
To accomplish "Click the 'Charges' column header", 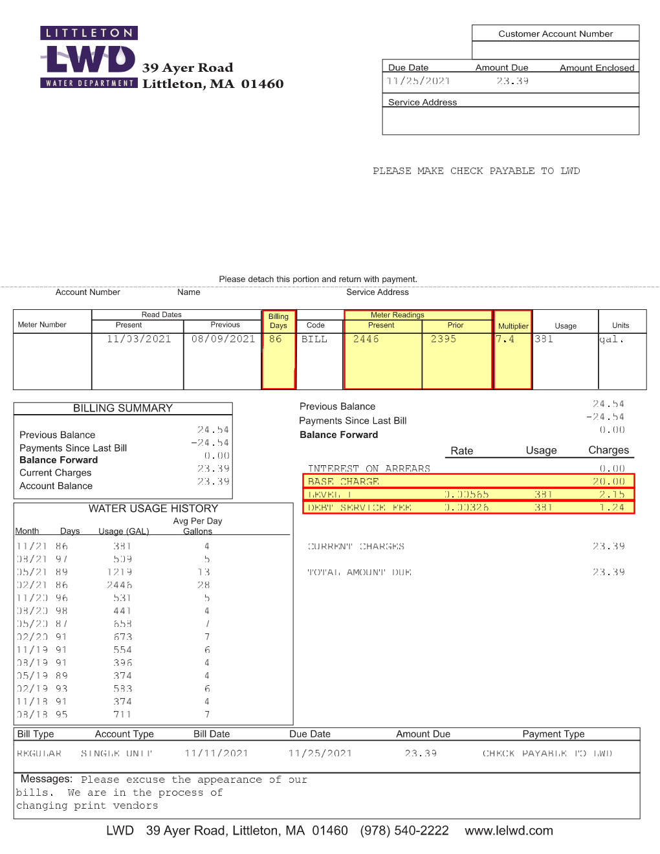I will (608, 450).
